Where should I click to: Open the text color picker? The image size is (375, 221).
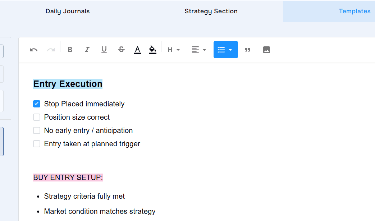point(137,50)
